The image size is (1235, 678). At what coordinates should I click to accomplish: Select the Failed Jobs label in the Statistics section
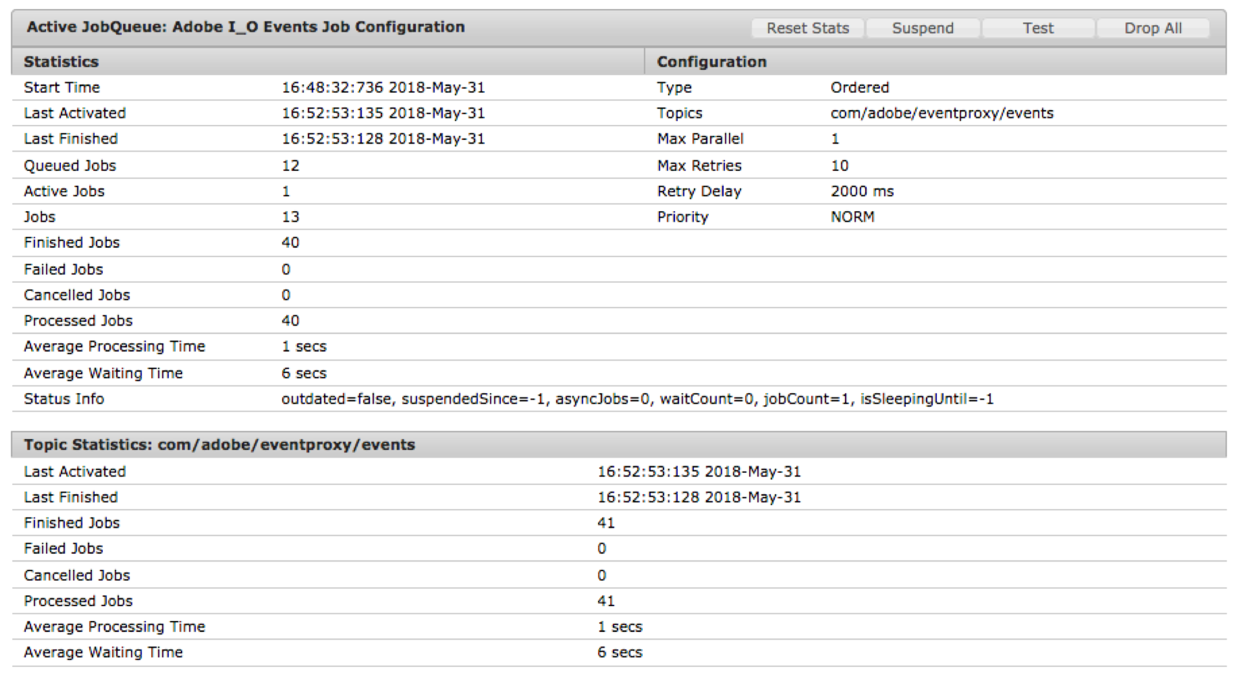[x=63, y=269]
